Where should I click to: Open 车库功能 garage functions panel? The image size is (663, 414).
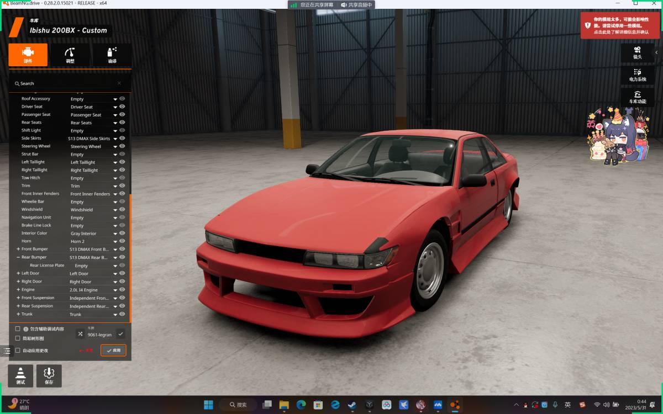[x=637, y=98]
